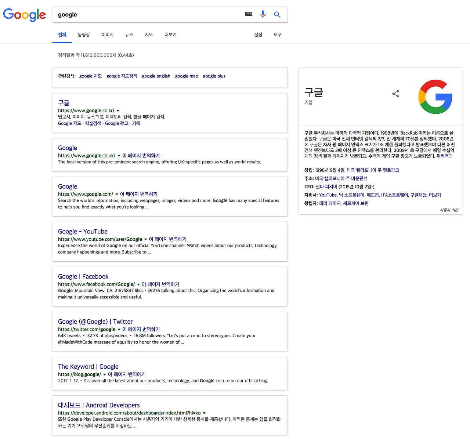Translate the blog.google result page
The width and height of the screenshot is (470, 439).
(127, 374)
